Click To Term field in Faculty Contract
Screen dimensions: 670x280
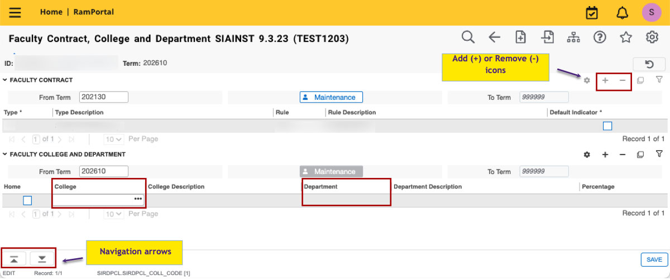[544, 97]
